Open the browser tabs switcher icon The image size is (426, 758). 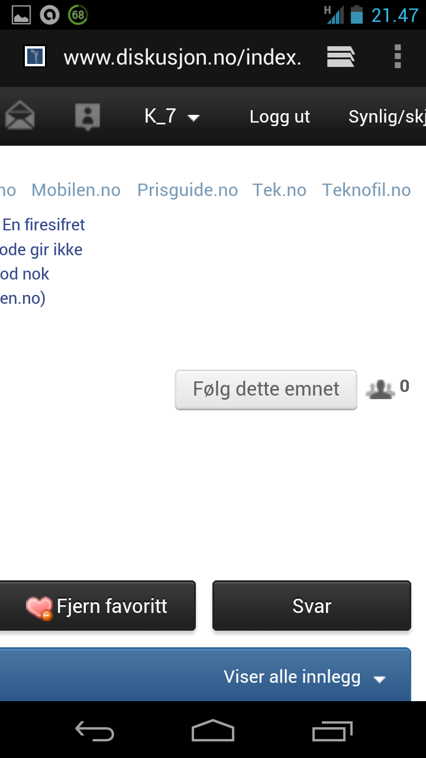coord(341,57)
